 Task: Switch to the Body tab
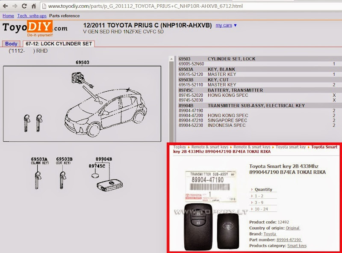11,44
